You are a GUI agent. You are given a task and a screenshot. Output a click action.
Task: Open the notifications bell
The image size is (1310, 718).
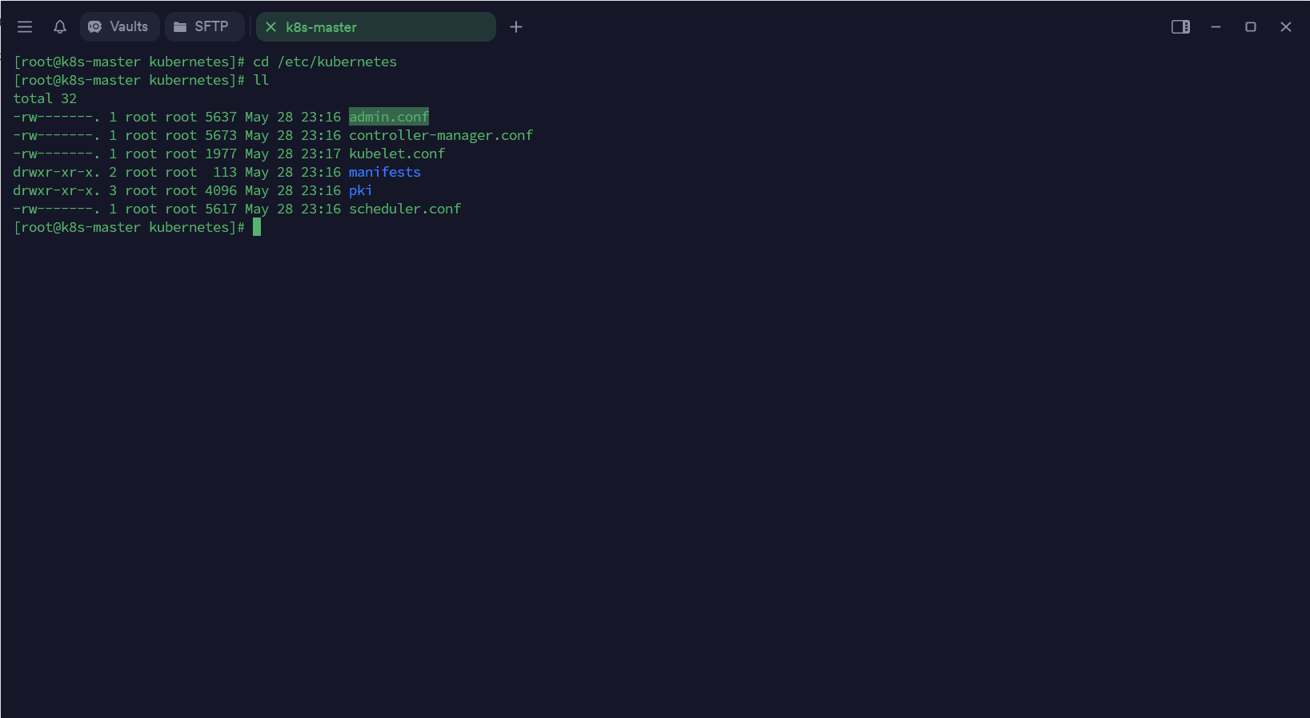(60, 27)
